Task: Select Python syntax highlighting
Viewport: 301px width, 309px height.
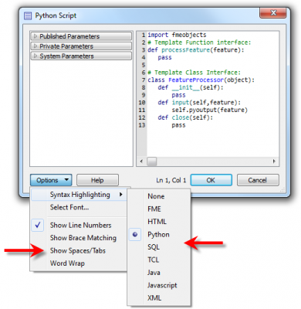Action: pos(159,235)
